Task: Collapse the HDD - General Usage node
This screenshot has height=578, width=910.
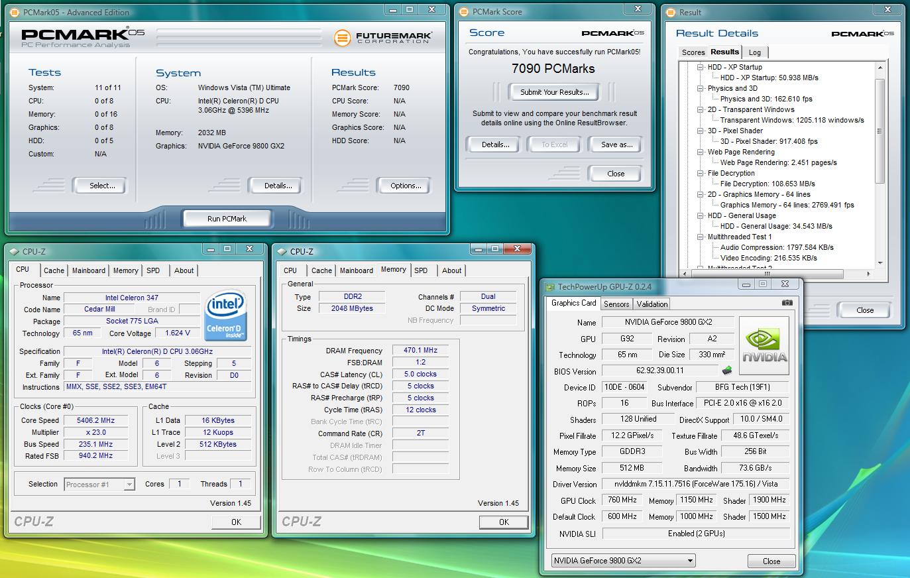Action: (701, 215)
